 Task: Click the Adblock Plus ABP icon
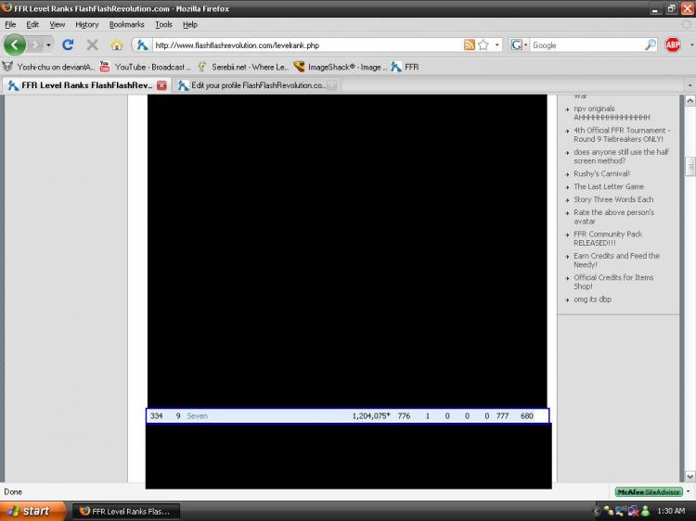673,44
